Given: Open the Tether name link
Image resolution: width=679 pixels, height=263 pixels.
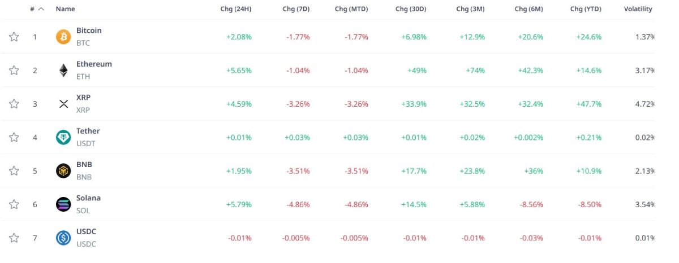Looking at the screenshot, I should pos(88,131).
